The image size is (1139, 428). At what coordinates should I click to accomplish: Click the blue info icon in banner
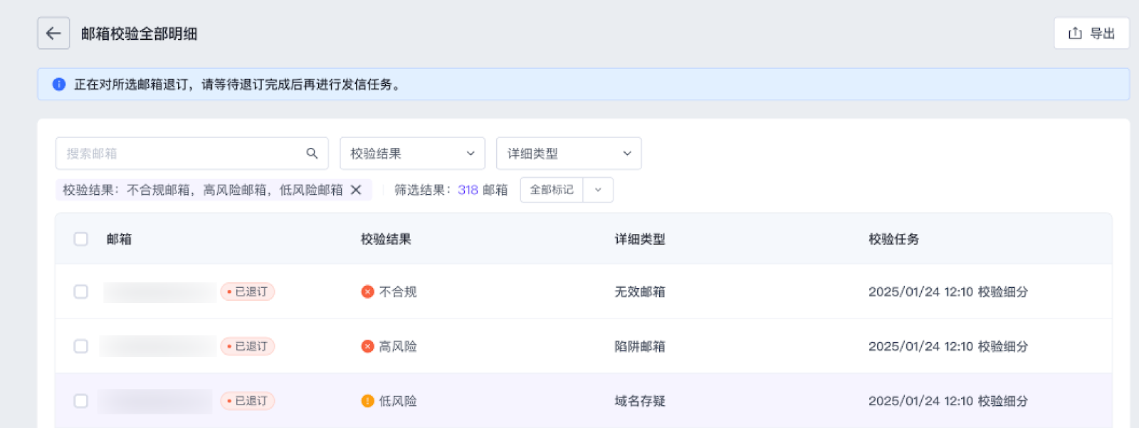(x=59, y=85)
